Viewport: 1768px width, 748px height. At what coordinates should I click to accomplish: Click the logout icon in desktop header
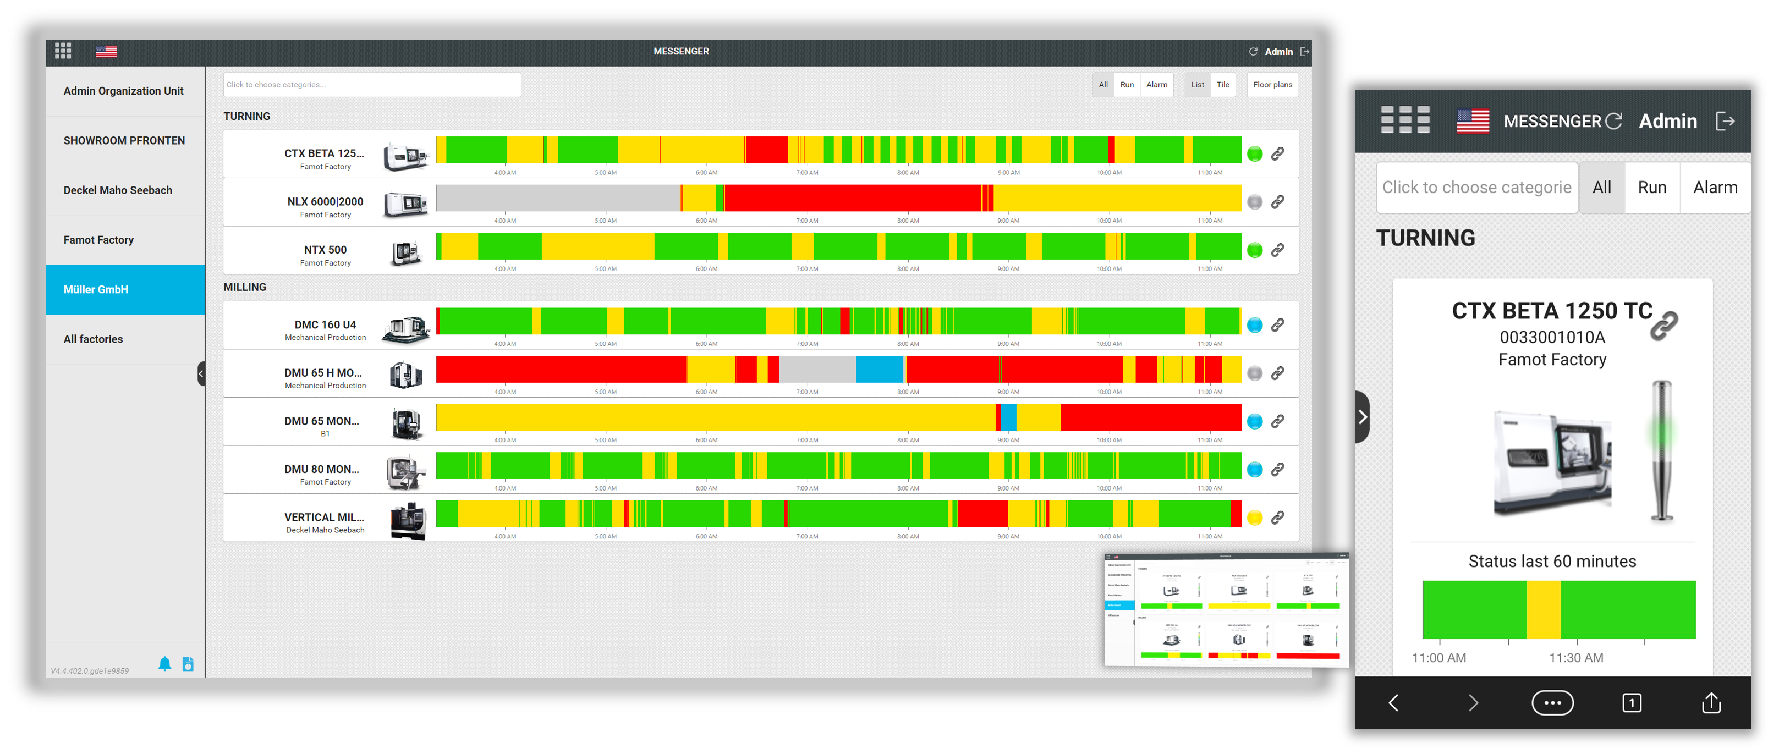pyautogui.click(x=1304, y=52)
